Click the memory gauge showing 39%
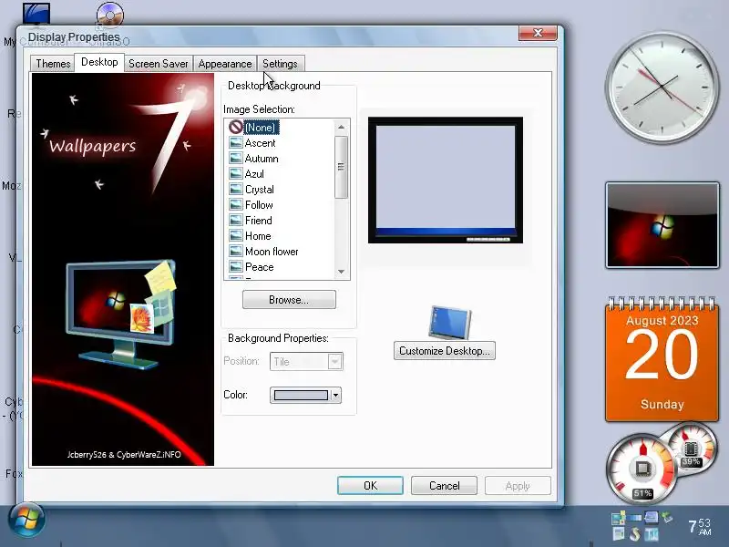Image resolution: width=729 pixels, height=547 pixels. tap(692, 449)
